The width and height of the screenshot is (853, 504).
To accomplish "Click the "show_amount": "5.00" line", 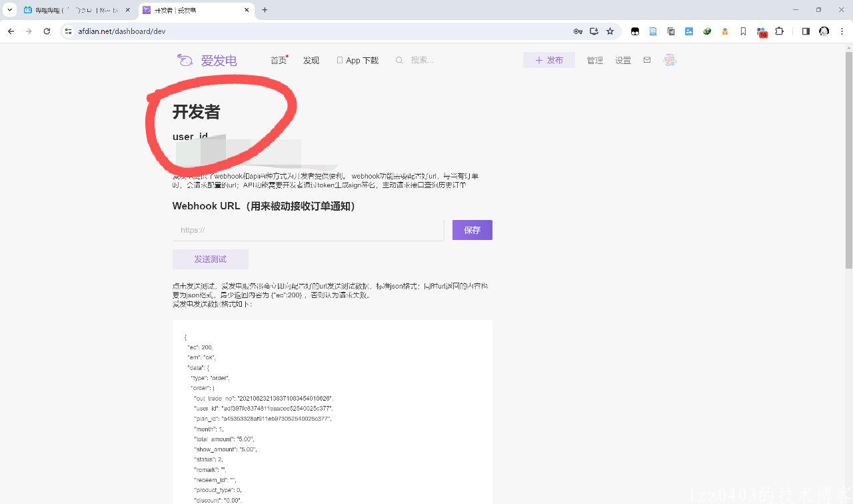I will 225,449.
